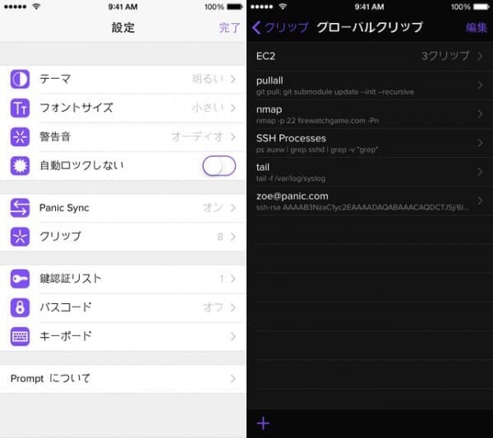Viewport: 493px width, 438px height.
Task: Tap EC2 row disclosure chevron
Action: coord(480,56)
